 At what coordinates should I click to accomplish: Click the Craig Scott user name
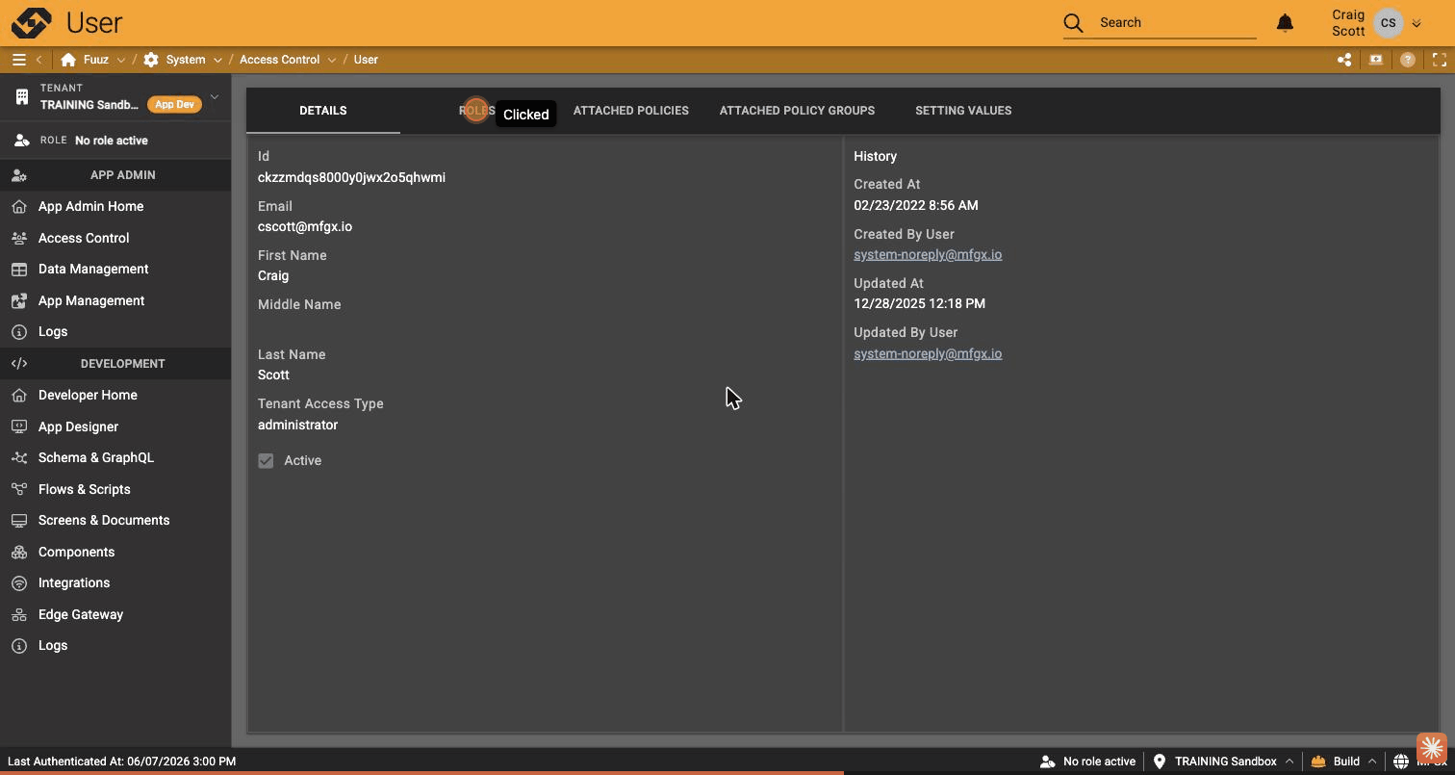coord(1348,23)
